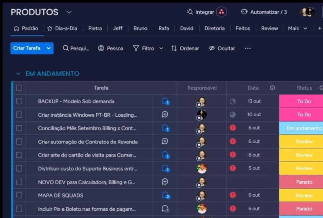Click overdue alert icon for MAPA DE SQUADS
Screen dimensions: 323x218
[x=232, y=195]
